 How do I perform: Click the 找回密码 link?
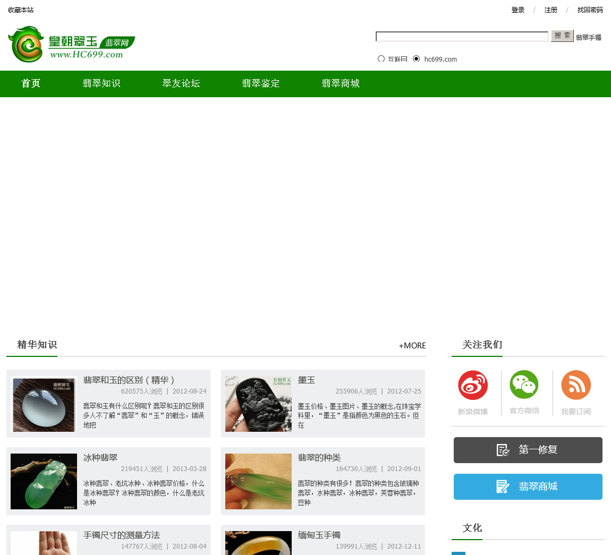[x=590, y=10]
